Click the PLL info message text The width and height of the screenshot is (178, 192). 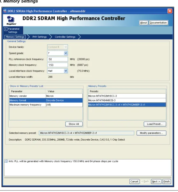click(63, 161)
